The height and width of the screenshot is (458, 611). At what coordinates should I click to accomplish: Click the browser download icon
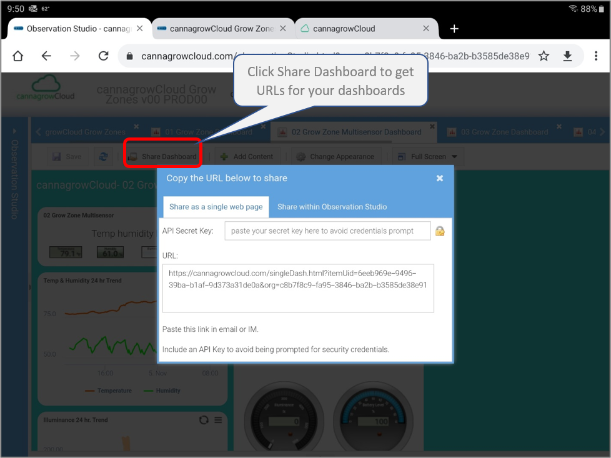click(x=567, y=56)
